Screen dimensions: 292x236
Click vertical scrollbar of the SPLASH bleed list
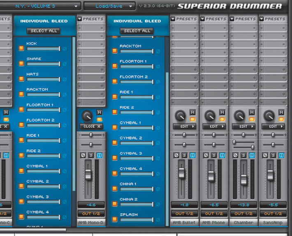tap(167, 149)
